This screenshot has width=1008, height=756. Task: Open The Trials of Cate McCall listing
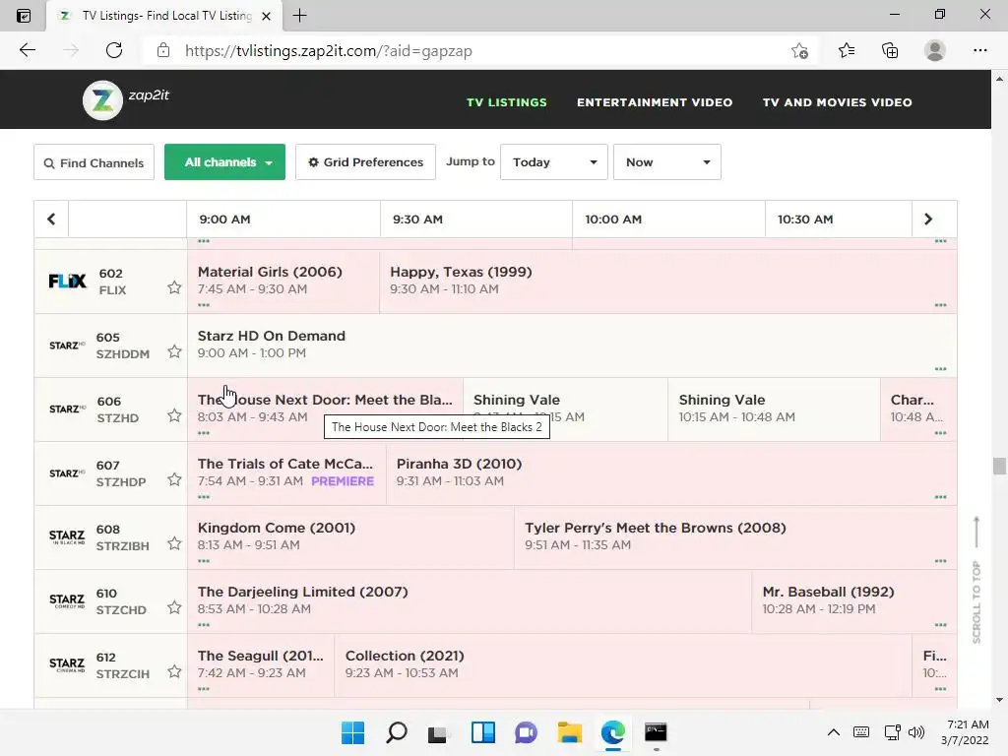(286, 473)
